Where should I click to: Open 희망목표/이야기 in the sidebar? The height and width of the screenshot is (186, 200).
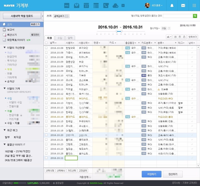(x=16, y=40)
